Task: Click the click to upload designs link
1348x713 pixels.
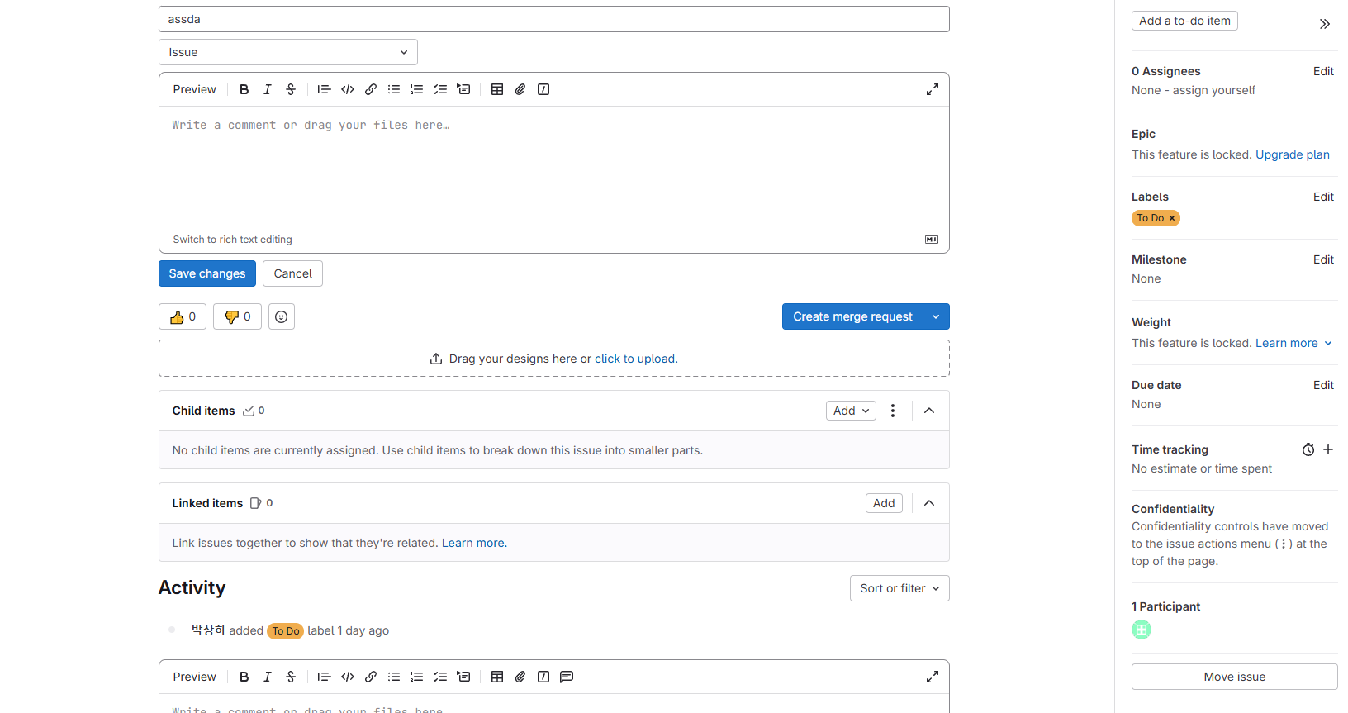Action: (635, 359)
